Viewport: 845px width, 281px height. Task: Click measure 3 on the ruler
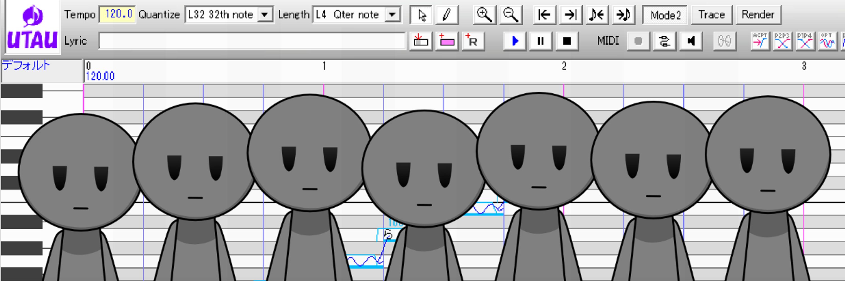click(x=804, y=66)
